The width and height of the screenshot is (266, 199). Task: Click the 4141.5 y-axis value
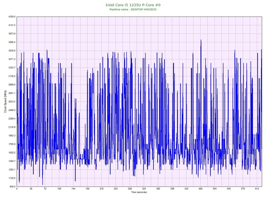(12, 25)
